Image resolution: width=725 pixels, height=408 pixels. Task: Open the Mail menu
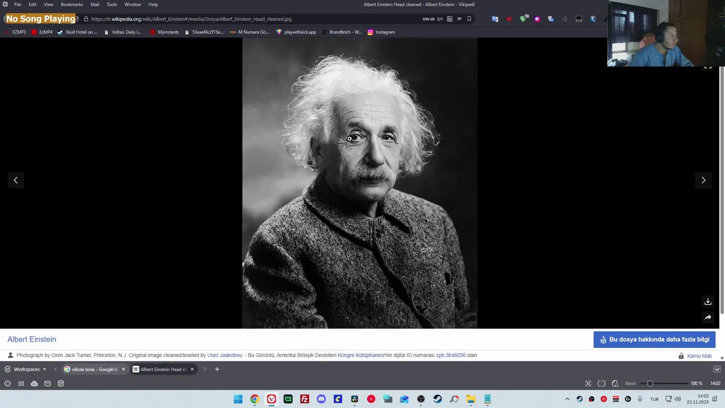coord(95,5)
